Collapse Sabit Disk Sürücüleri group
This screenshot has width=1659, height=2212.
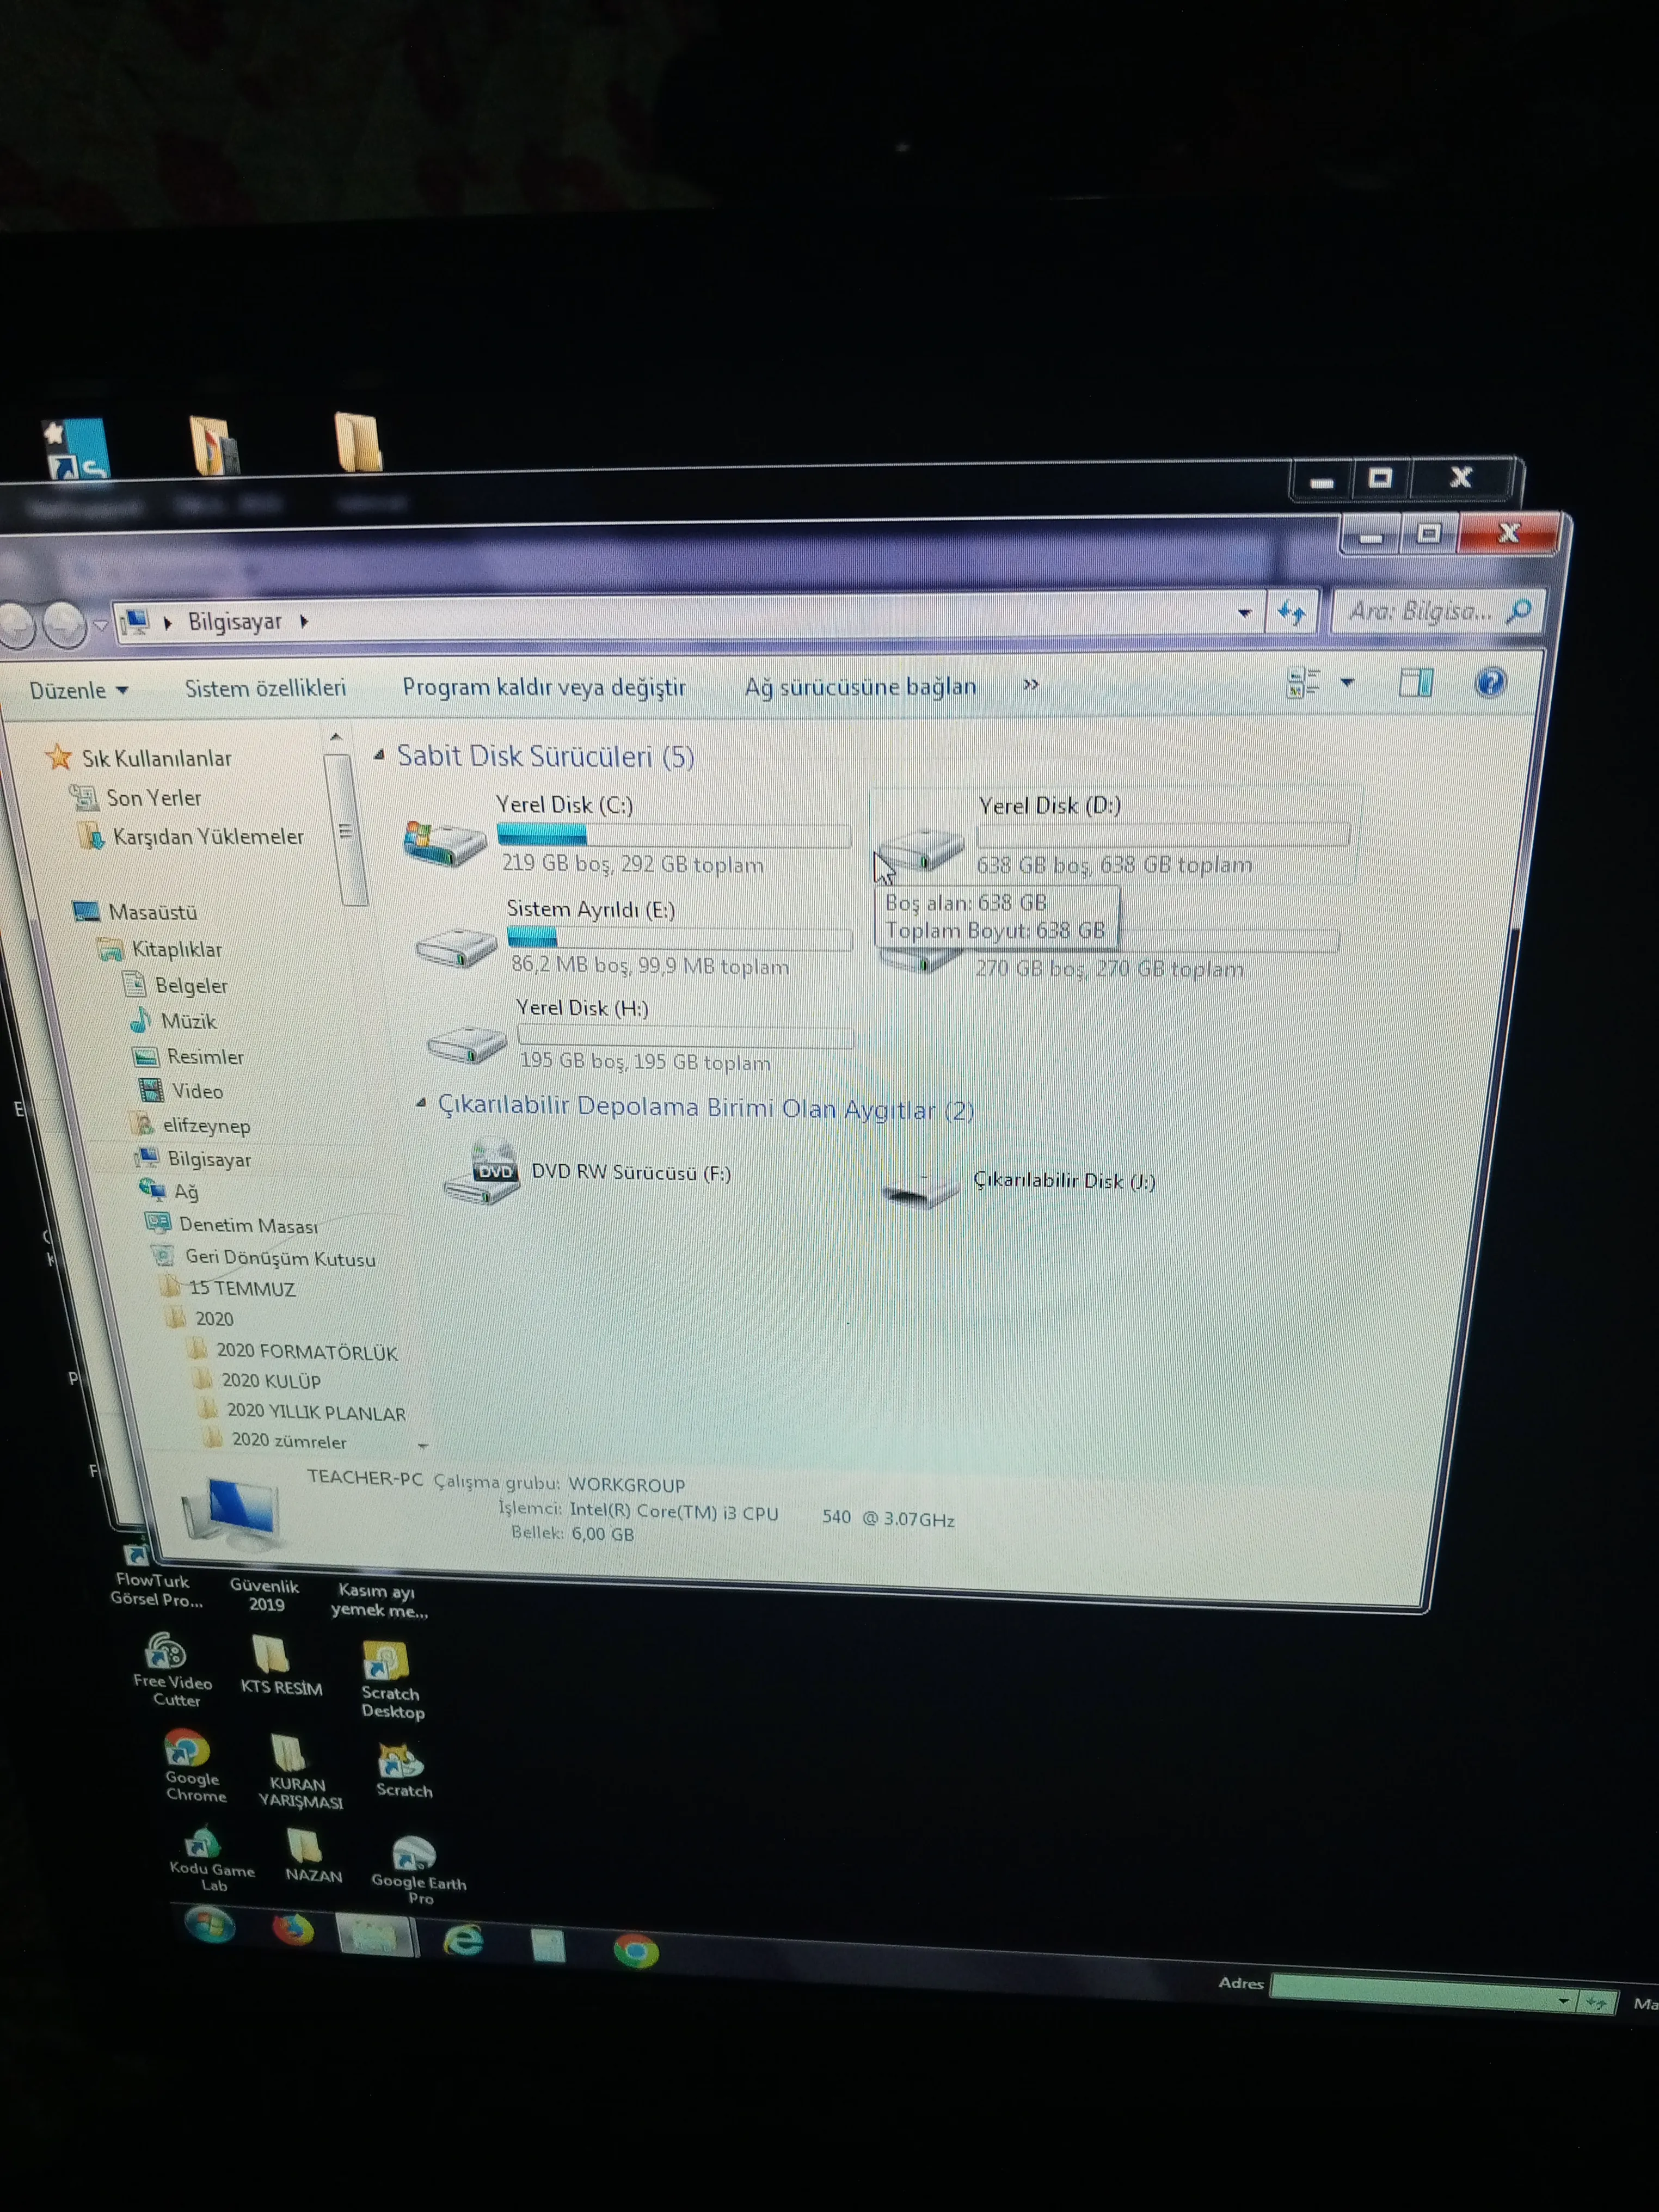(380, 756)
